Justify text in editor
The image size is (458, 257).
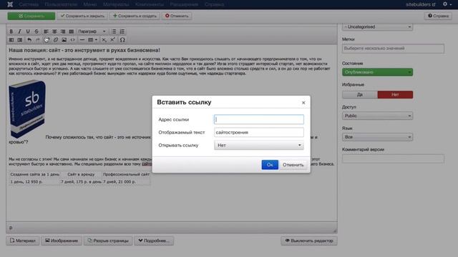72,31
